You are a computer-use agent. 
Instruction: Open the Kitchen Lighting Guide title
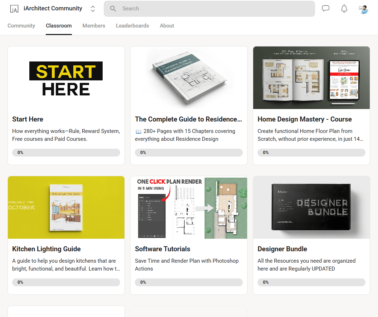(x=46, y=249)
